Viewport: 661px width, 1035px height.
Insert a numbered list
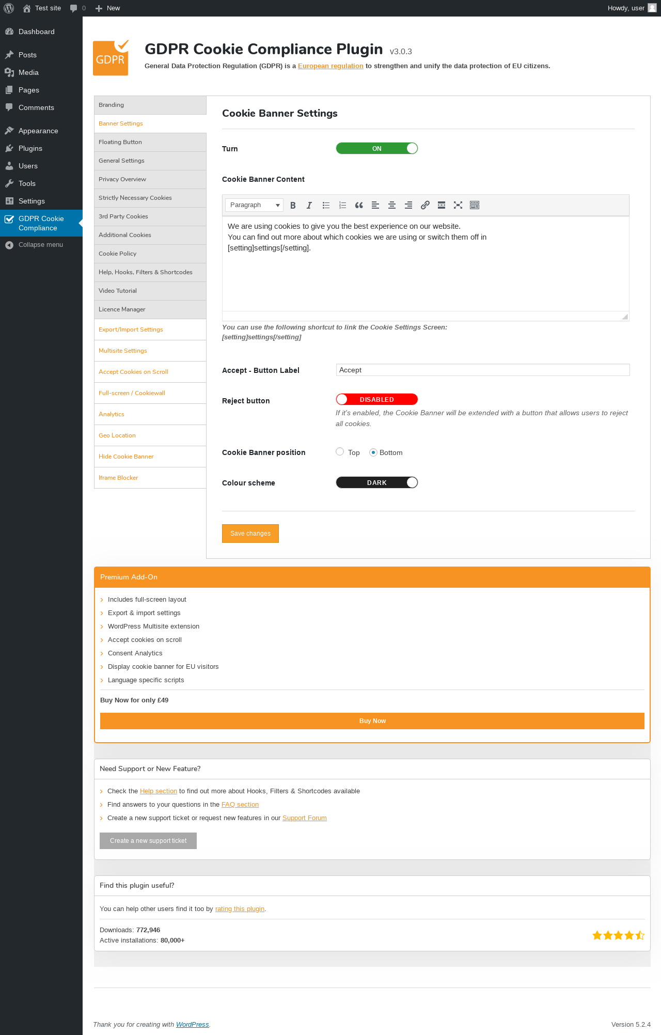[x=342, y=205]
